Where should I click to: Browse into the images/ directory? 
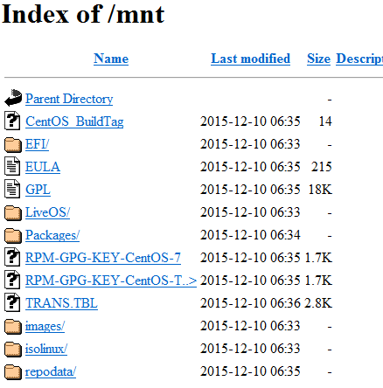pos(45,326)
